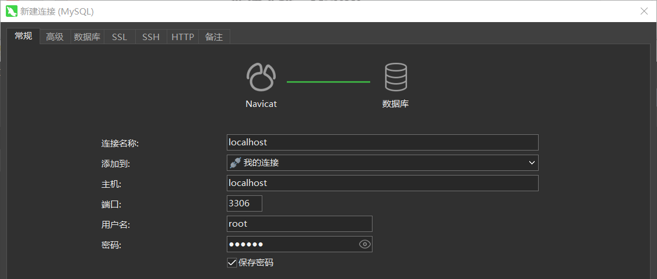
Task: Click the 主机 input field
Action: [x=382, y=183]
